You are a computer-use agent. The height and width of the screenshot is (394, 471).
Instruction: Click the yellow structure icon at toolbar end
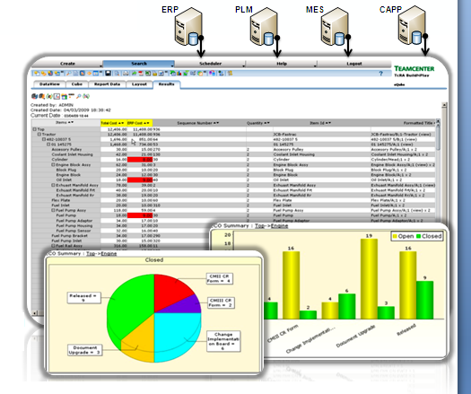[x=230, y=74]
